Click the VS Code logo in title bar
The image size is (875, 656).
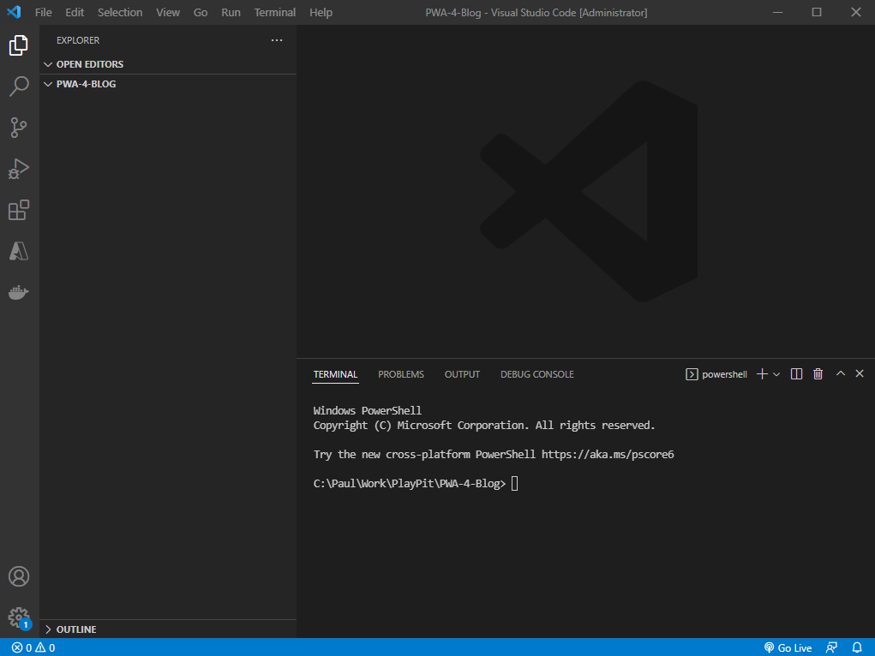(x=14, y=12)
